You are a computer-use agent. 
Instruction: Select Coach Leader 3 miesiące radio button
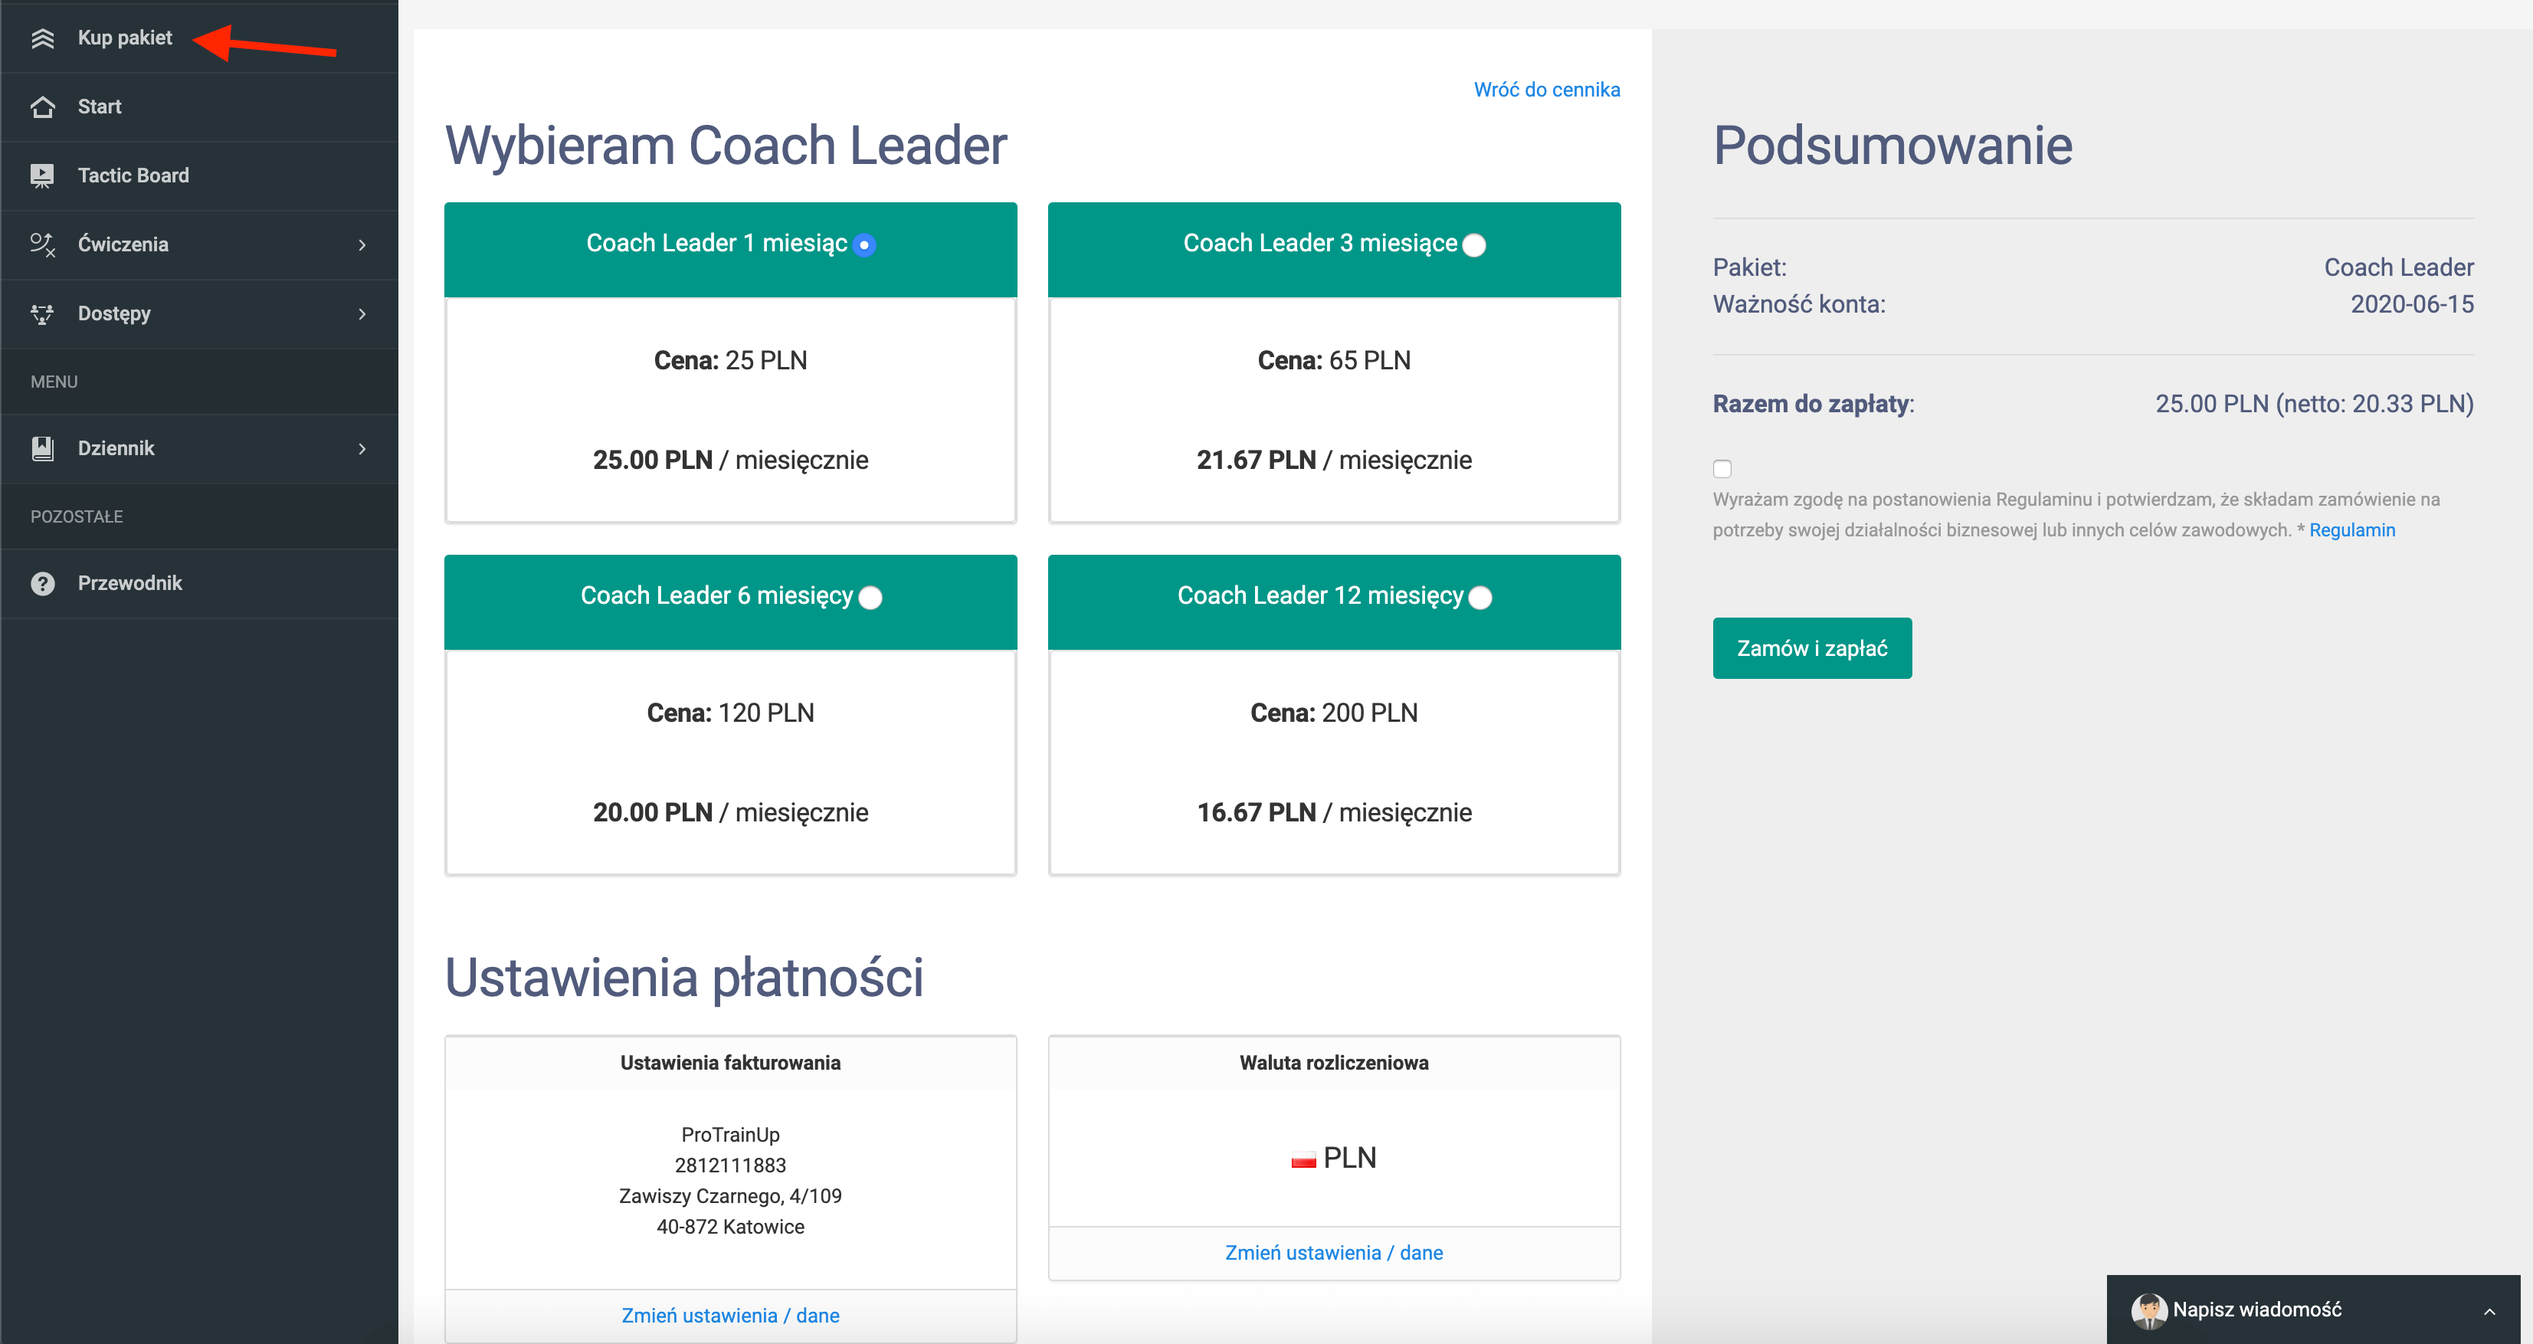[1474, 244]
